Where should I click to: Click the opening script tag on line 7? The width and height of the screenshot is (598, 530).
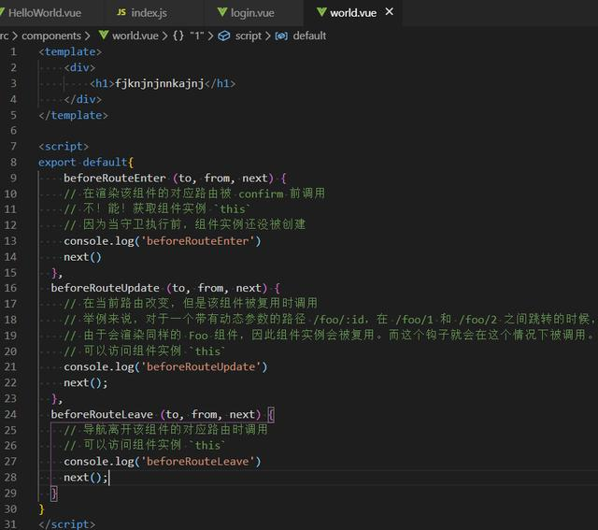coord(64,146)
